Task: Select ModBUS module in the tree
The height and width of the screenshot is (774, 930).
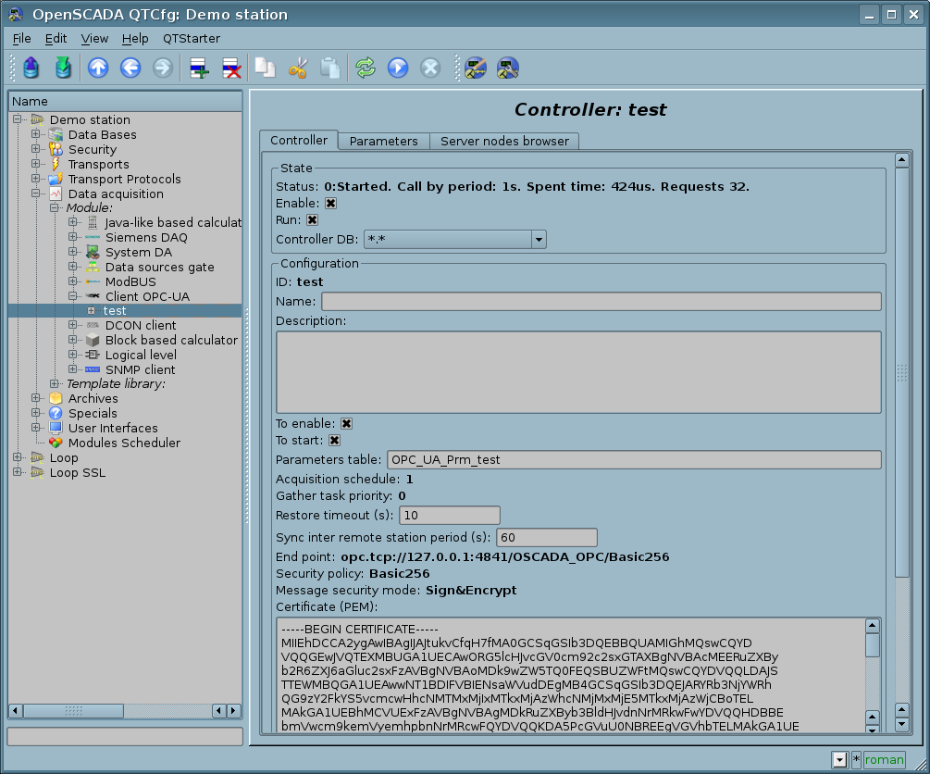Action: (130, 281)
